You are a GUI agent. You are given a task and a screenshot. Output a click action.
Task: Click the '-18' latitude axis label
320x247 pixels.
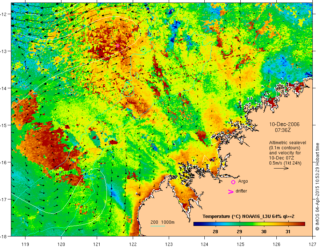coord(4,236)
